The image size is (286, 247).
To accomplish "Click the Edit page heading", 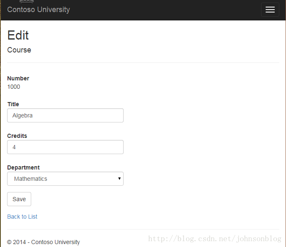I will (x=18, y=35).
